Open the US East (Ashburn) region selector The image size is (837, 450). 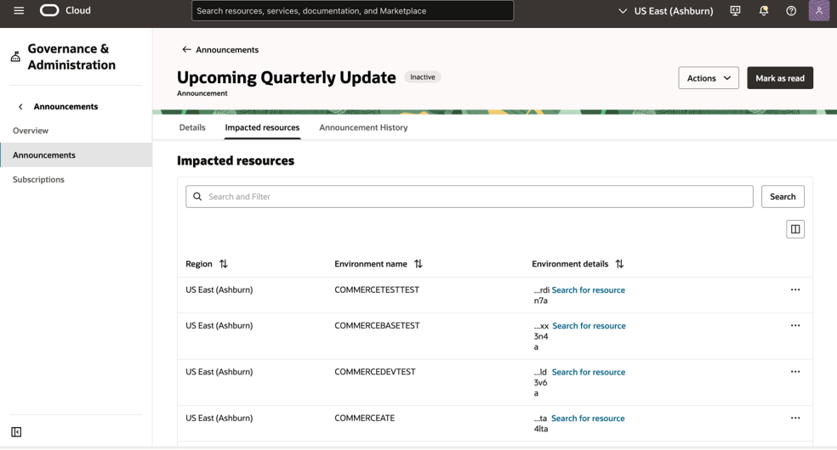click(x=666, y=11)
